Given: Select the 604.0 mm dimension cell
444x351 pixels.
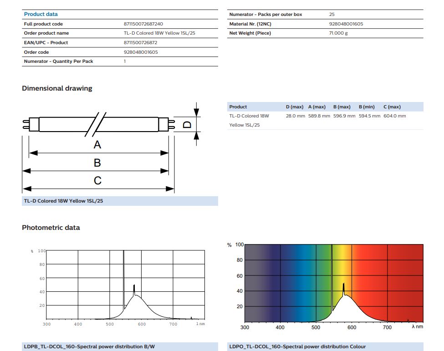Looking at the screenshot, I should 395,116.
